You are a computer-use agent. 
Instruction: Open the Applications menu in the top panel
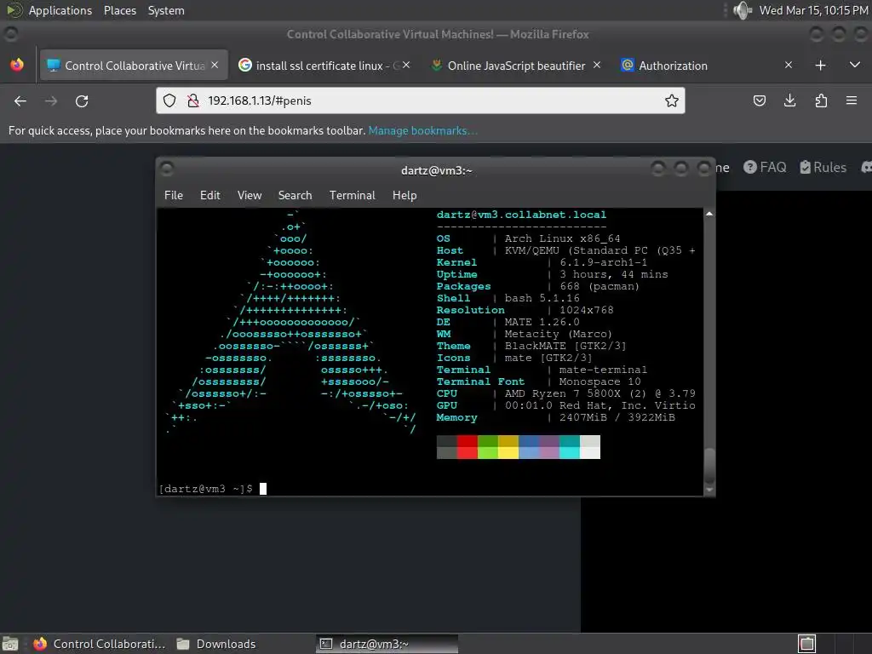(60, 10)
